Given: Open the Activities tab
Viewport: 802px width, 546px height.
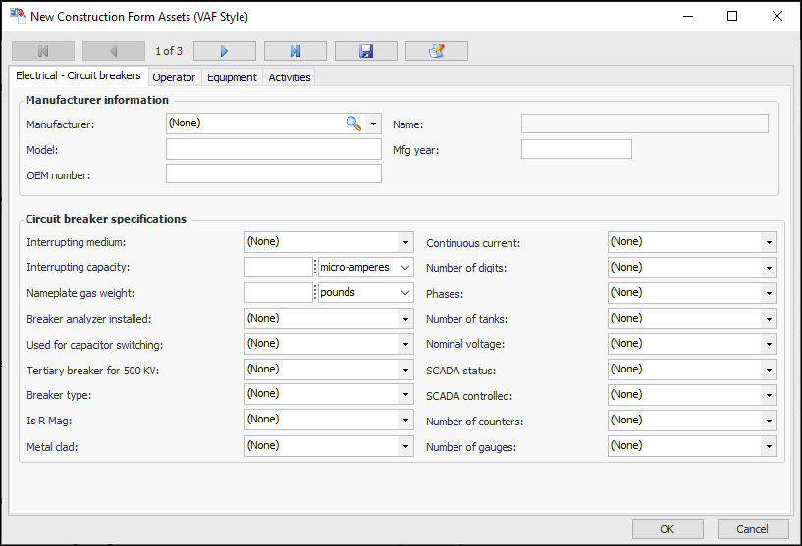Looking at the screenshot, I should coord(290,77).
